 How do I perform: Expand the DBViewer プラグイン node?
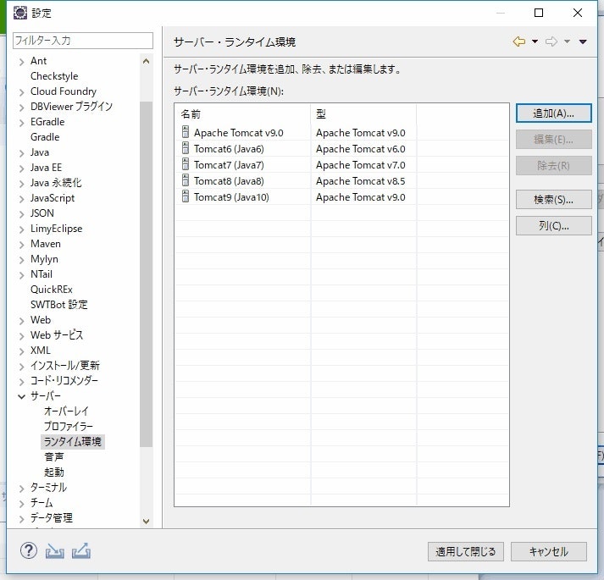[x=21, y=108]
